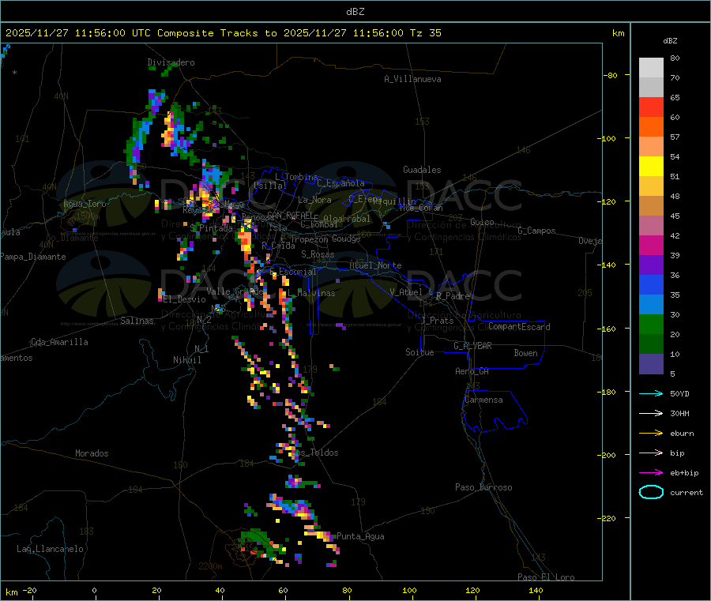The width and height of the screenshot is (711, 601).
Task: Click the dark purple 5 dBZ swatch
Action: click(651, 364)
